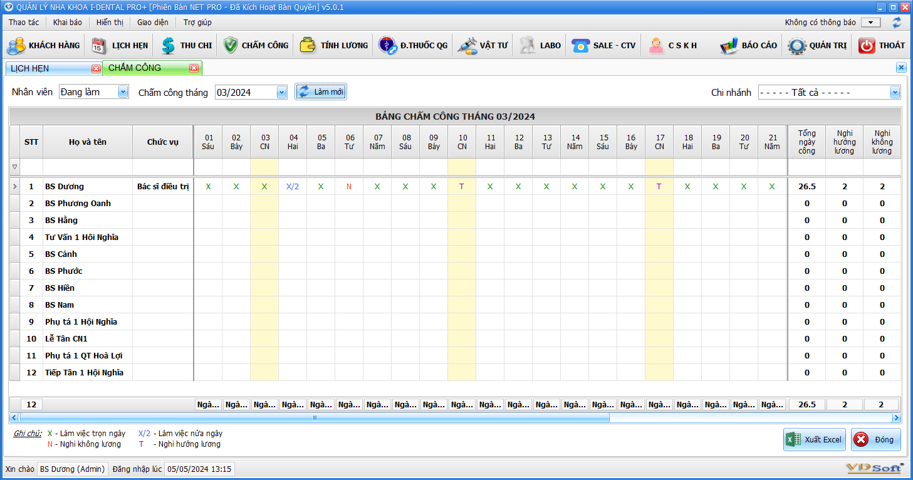Open the KHÁCH HÀNG customers module
This screenshot has width=913, height=480.
44,45
